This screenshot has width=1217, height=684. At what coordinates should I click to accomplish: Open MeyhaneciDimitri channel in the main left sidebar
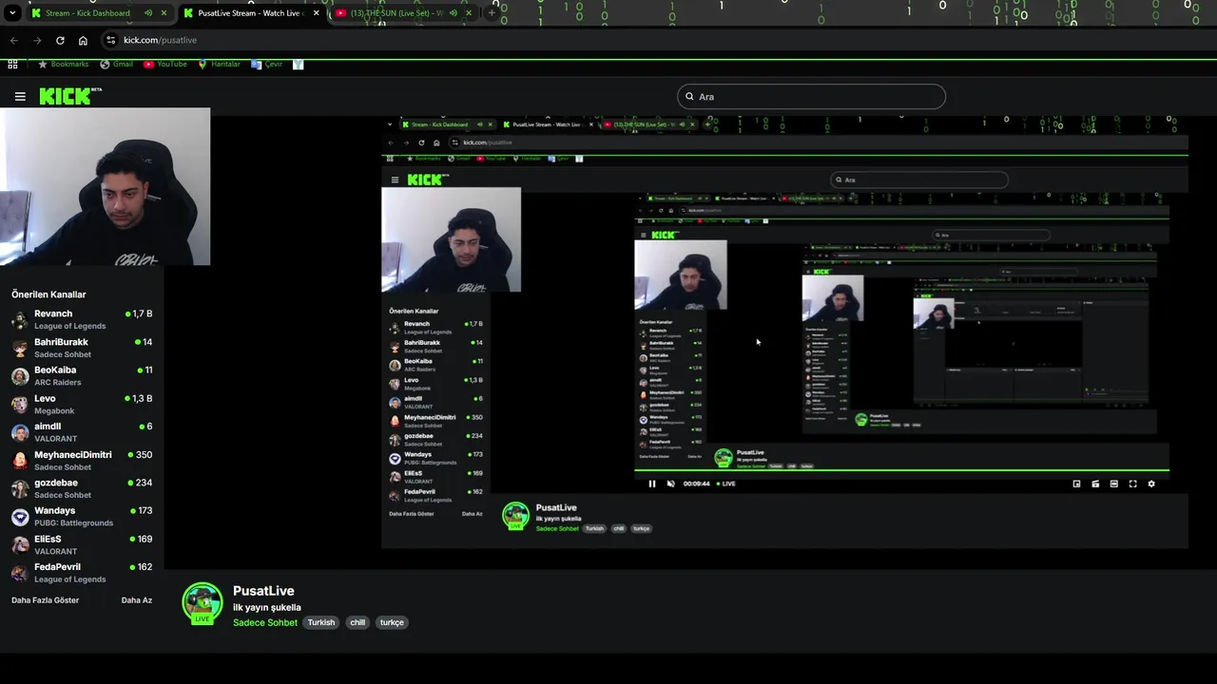click(x=82, y=460)
